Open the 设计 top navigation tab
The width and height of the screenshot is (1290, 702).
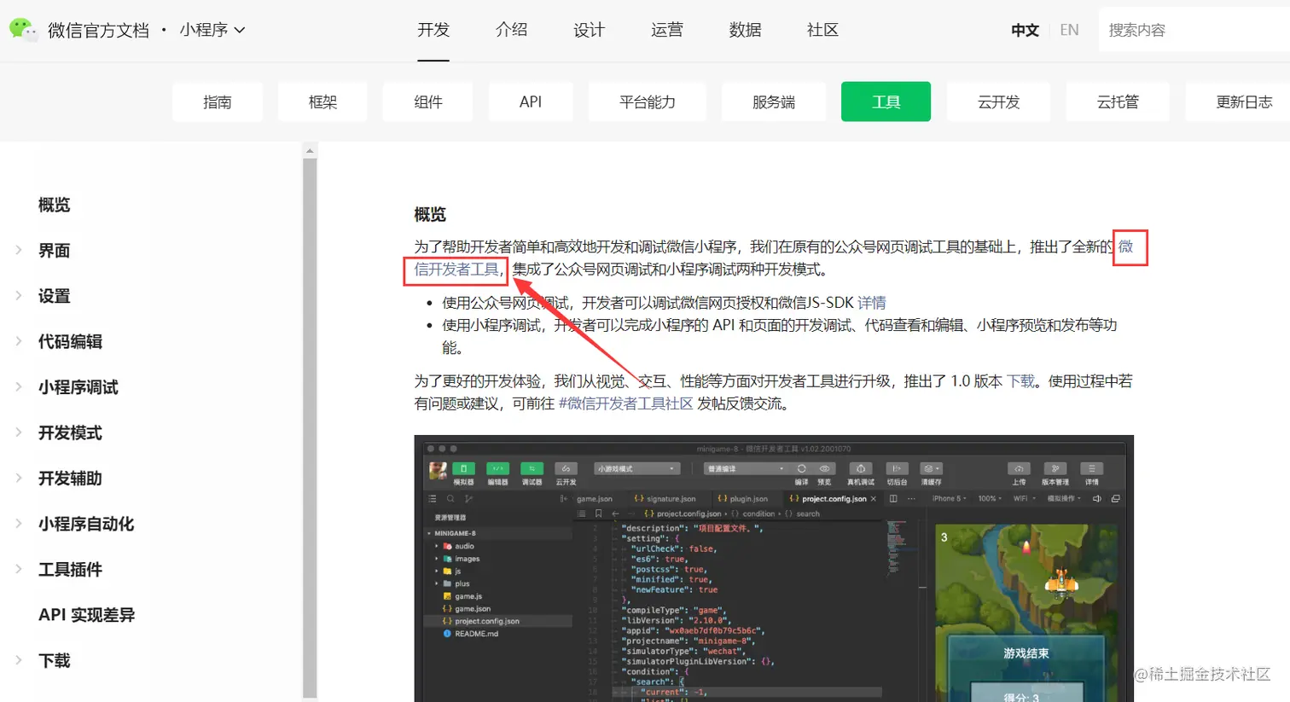(589, 30)
